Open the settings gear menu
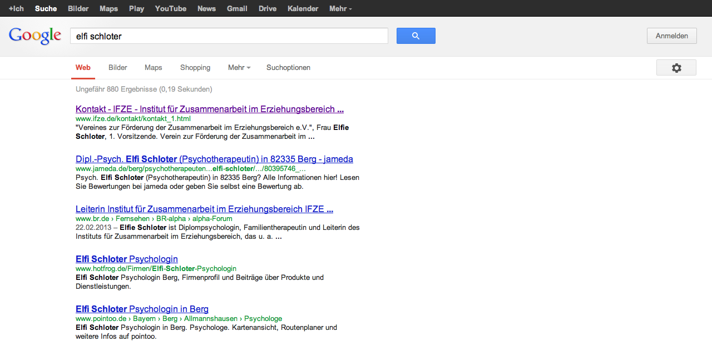Image resolution: width=712 pixels, height=341 pixels. [x=676, y=68]
